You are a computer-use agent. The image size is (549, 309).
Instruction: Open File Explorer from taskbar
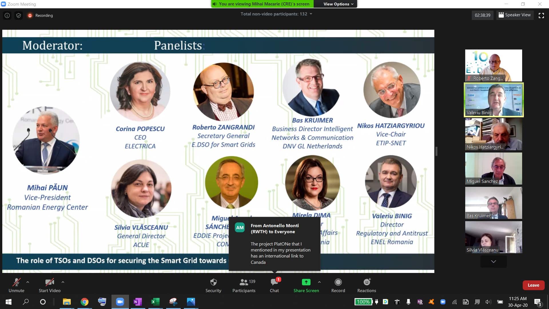click(67, 302)
